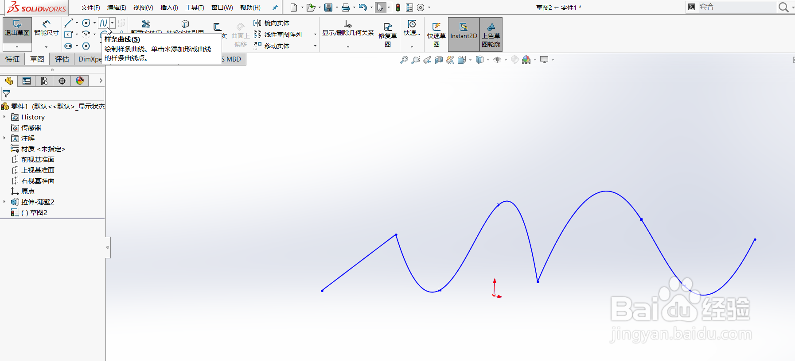Screen dimensions: 795x361
Task: Select the Arc sketch tool
Action: (x=86, y=34)
